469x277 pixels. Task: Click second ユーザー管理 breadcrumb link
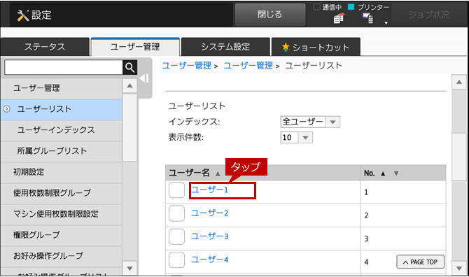pyautogui.click(x=248, y=66)
